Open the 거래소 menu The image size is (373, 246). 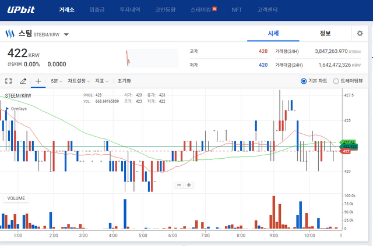tap(66, 10)
